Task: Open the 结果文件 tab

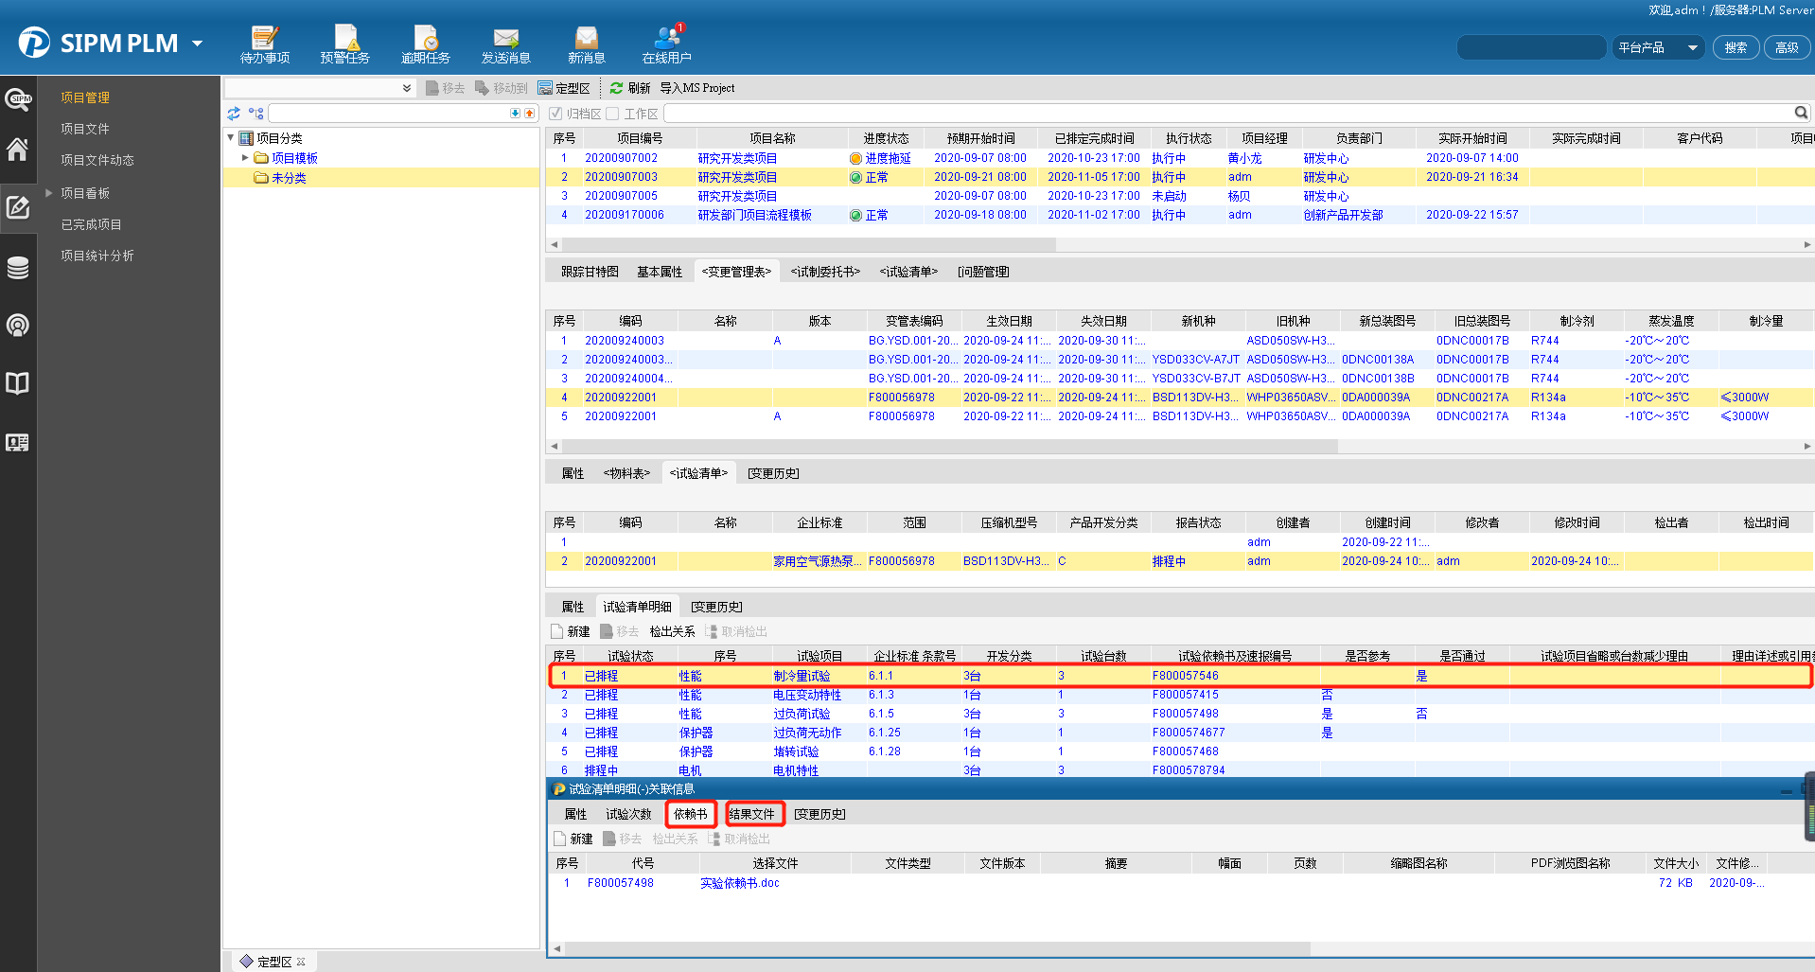Action: (x=752, y=814)
